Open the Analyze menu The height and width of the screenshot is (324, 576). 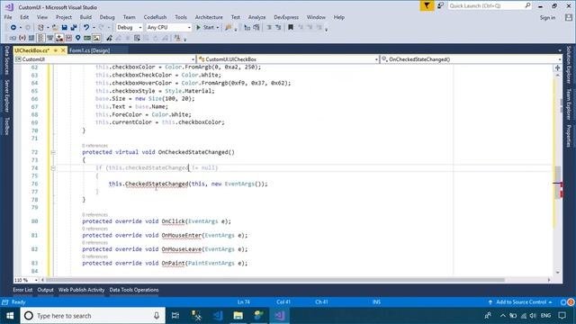(256, 17)
